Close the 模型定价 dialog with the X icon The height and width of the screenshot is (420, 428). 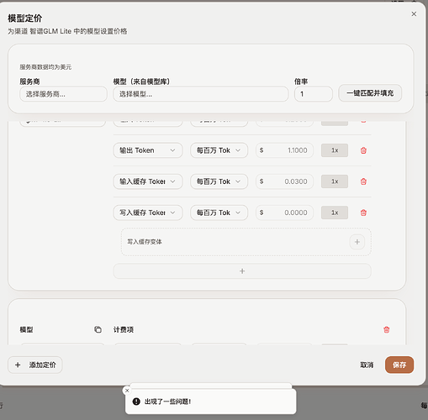tap(414, 14)
